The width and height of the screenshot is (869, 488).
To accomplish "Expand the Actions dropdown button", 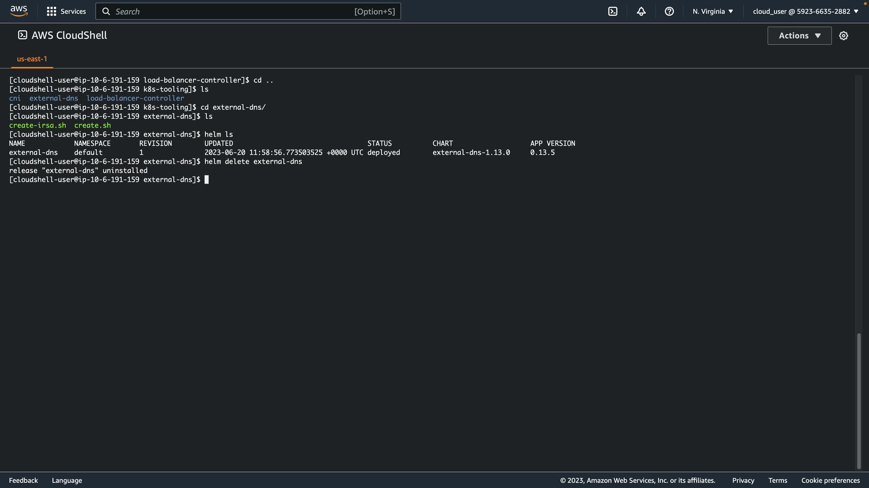I will [799, 36].
